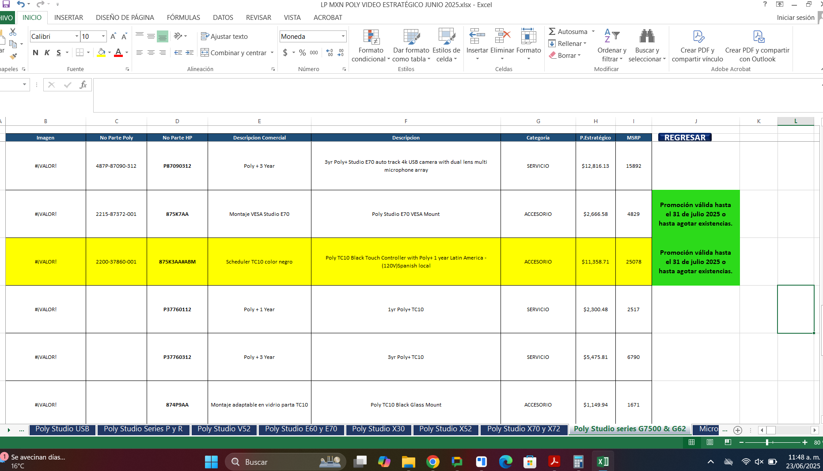Click Ajustar texto button

(224, 36)
